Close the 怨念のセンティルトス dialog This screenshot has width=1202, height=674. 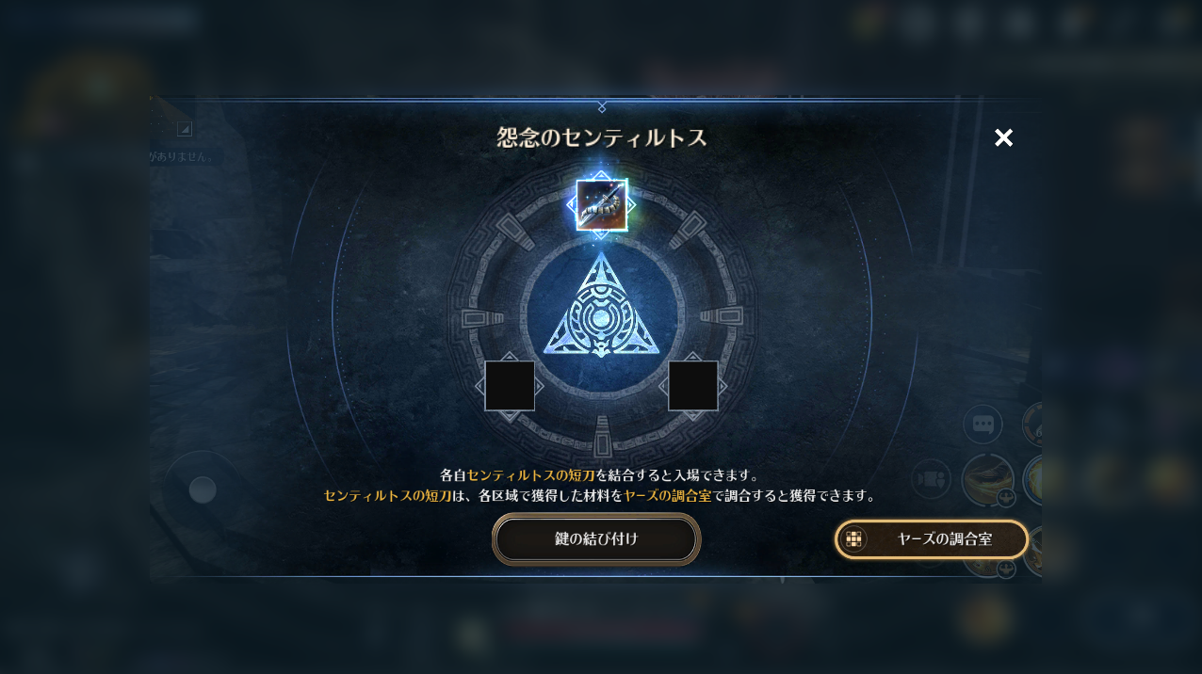1004,138
